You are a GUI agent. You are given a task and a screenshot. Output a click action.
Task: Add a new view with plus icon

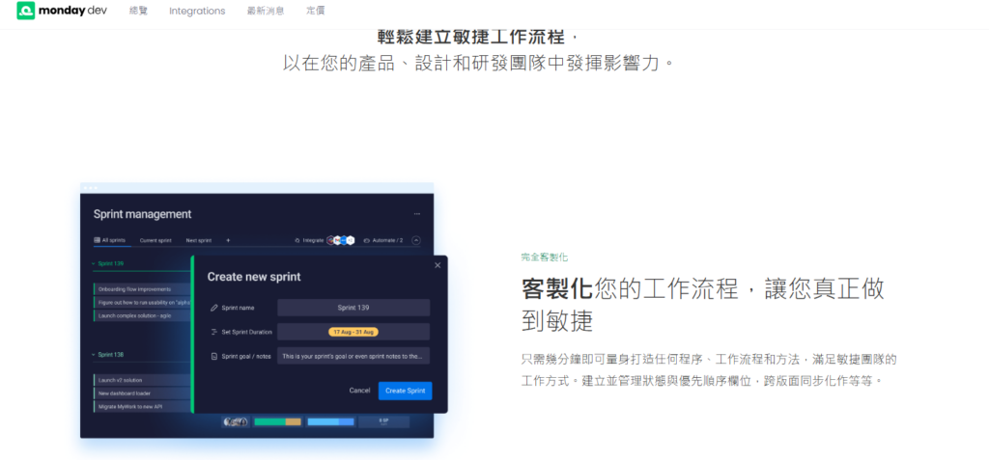228,241
